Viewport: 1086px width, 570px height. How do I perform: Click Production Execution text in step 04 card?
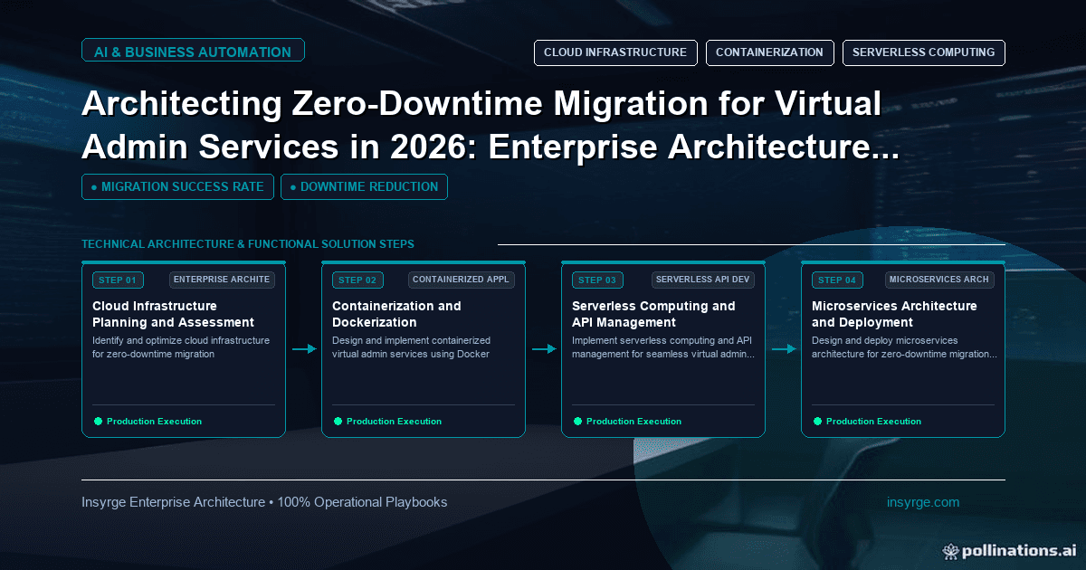(873, 422)
